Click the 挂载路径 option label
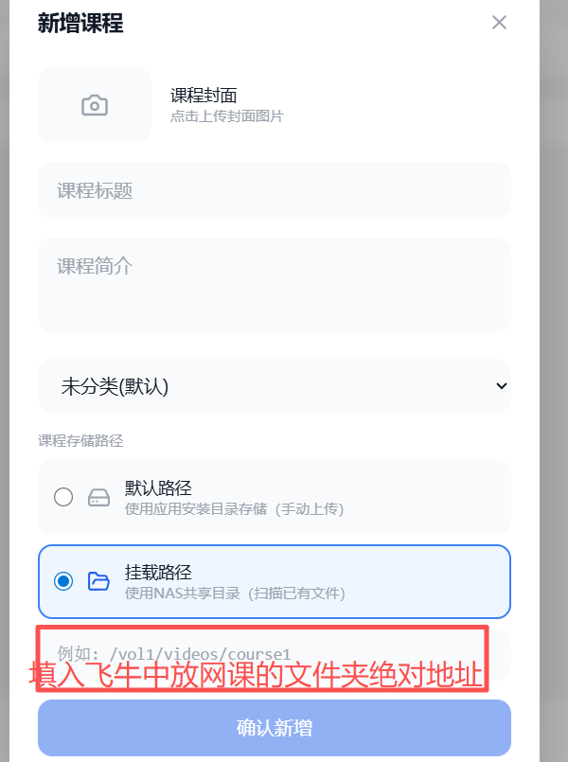 tap(158, 572)
